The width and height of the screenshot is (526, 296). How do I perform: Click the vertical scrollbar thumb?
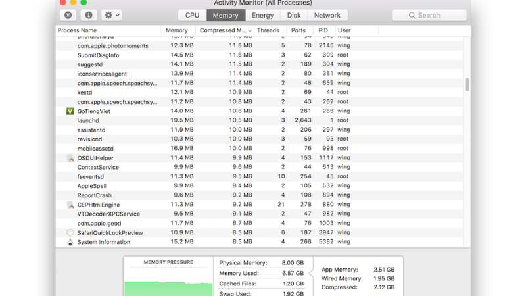[x=467, y=84]
